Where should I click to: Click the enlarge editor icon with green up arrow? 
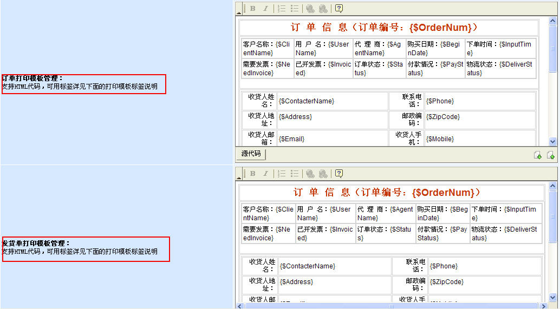551,155
